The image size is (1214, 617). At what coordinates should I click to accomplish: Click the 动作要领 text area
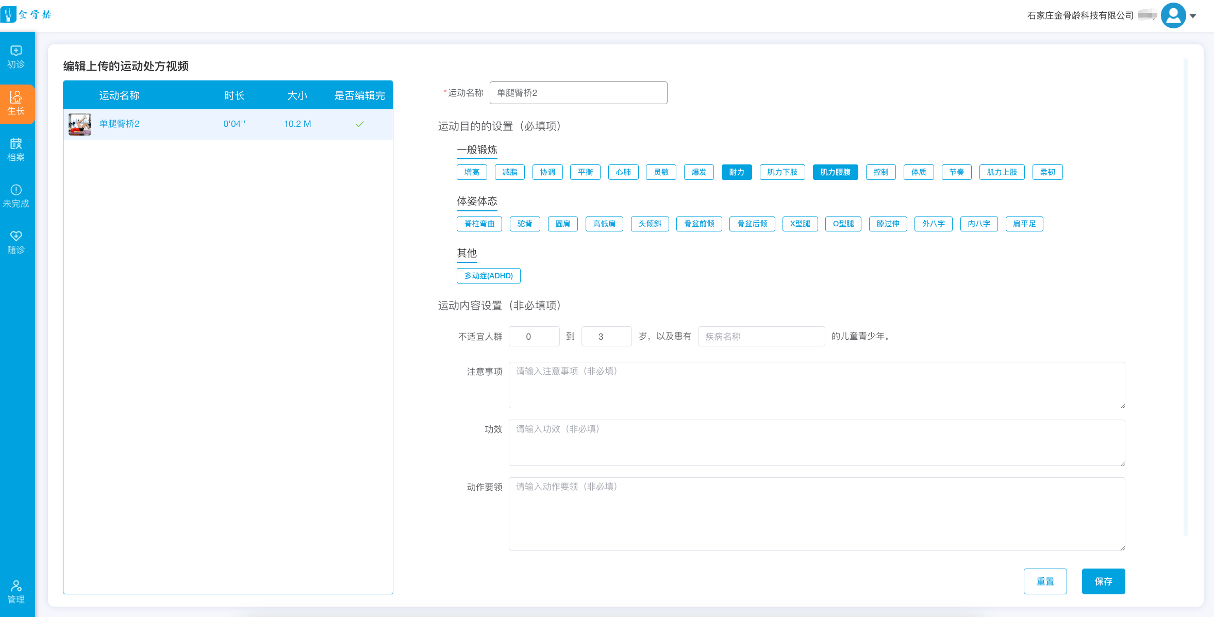click(817, 514)
